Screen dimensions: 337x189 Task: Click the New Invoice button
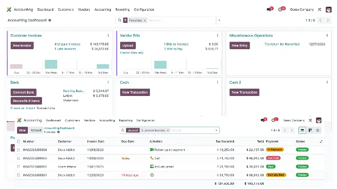[x=22, y=45]
